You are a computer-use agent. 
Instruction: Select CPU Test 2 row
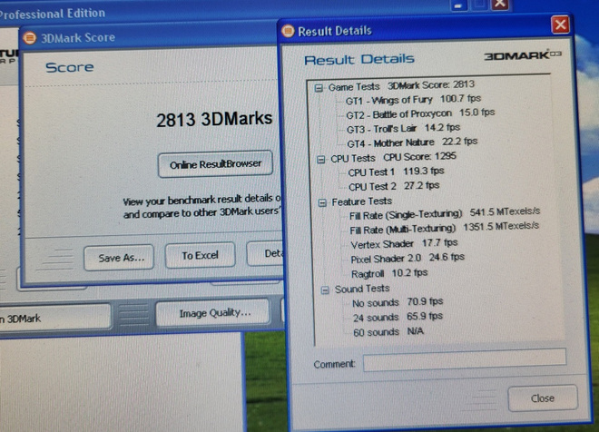394,186
